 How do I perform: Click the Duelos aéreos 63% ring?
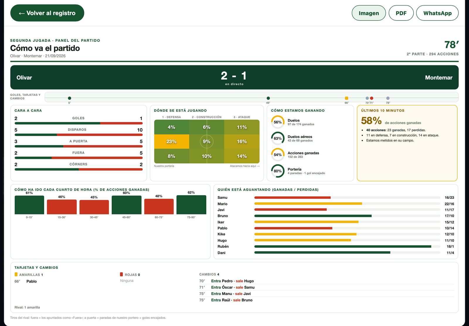(278, 138)
